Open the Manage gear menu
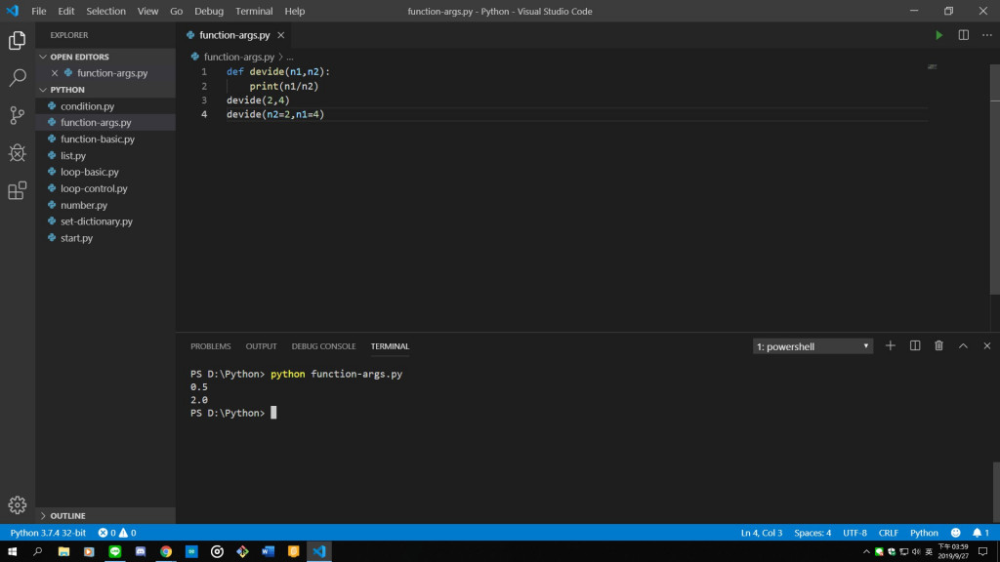Screen dimensions: 1000x562 click(x=18, y=504)
